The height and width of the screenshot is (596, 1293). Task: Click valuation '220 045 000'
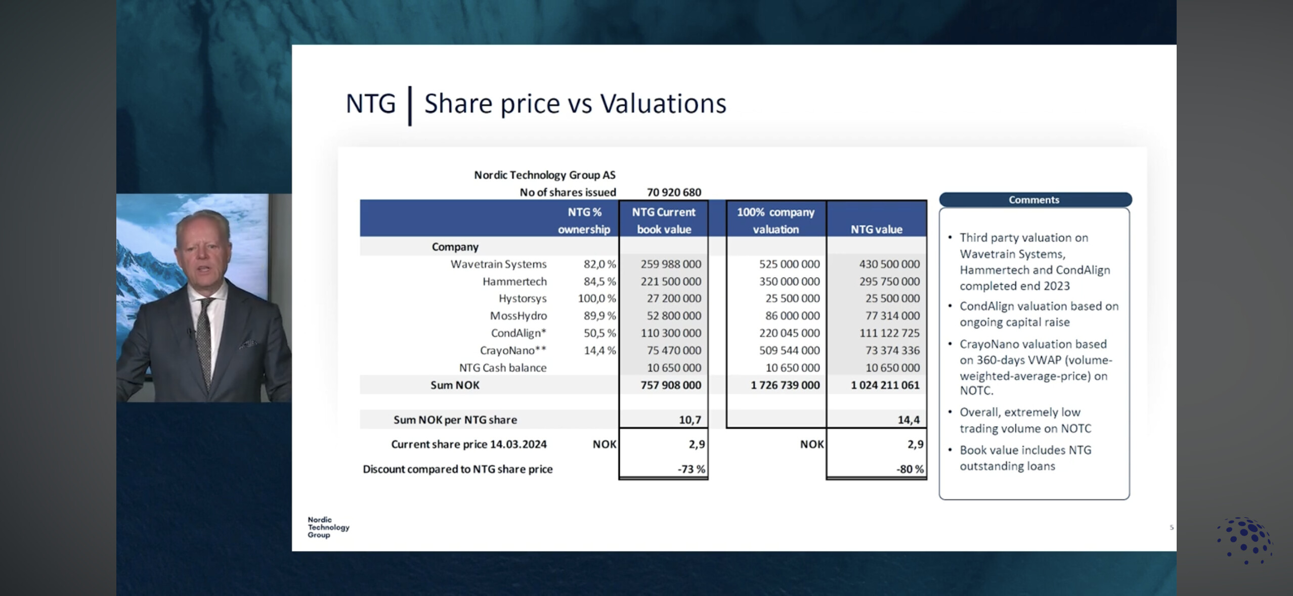point(789,333)
